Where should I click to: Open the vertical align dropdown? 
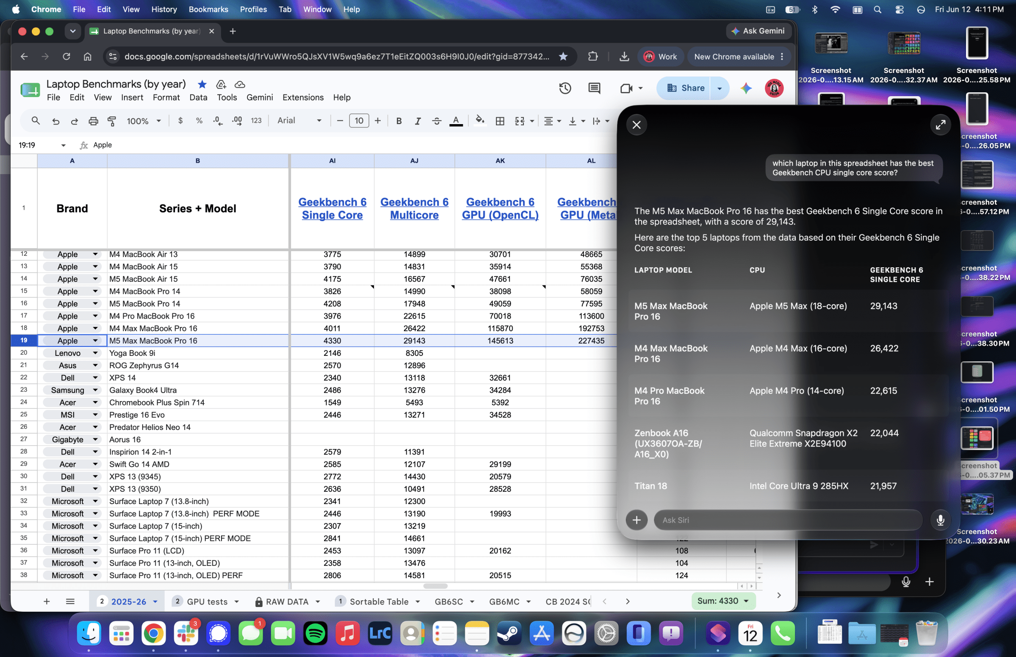tap(576, 121)
